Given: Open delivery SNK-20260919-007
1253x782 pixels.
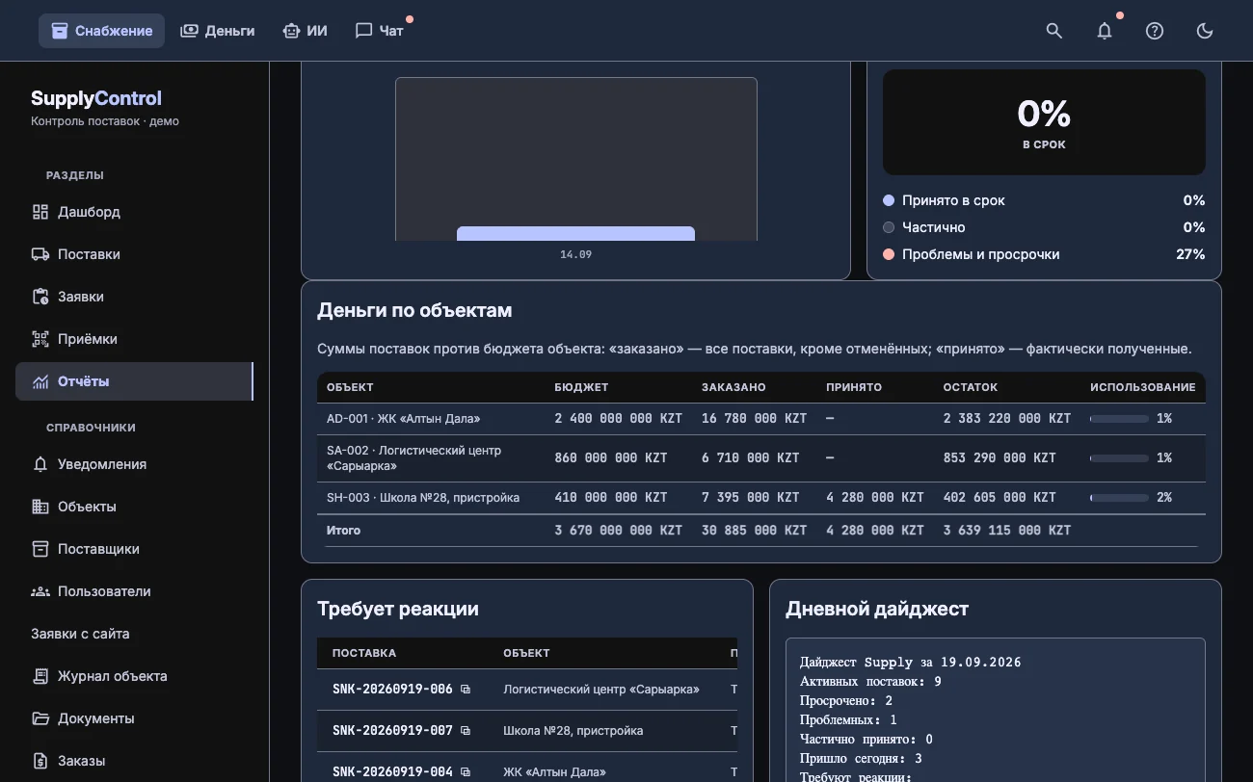Looking at the screenshot, I should 392,731.
